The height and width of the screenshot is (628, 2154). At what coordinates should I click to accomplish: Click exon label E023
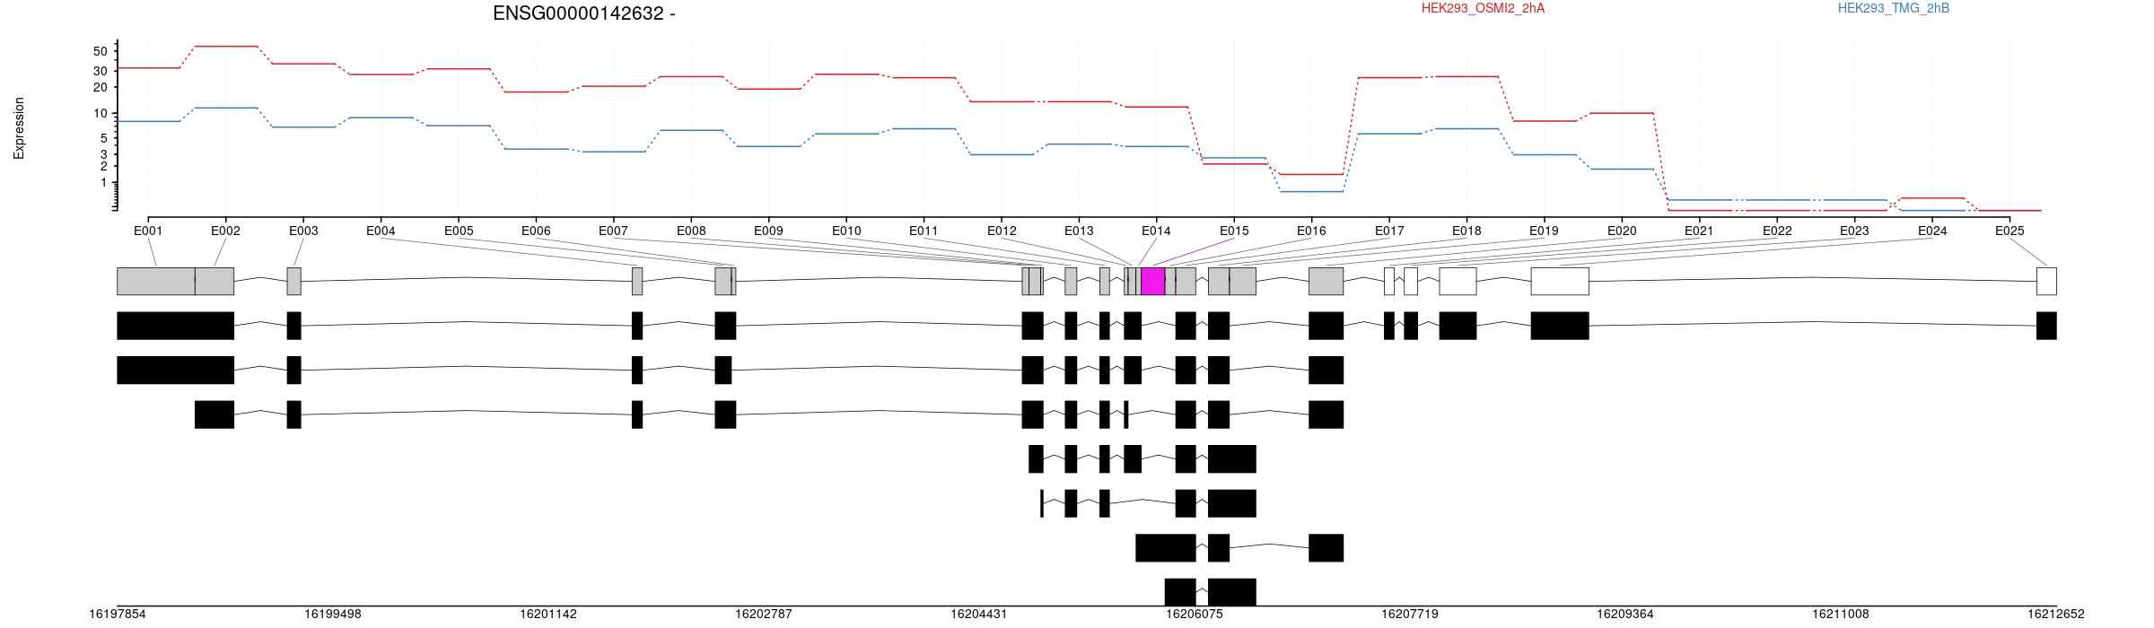tap(1854, 231)
